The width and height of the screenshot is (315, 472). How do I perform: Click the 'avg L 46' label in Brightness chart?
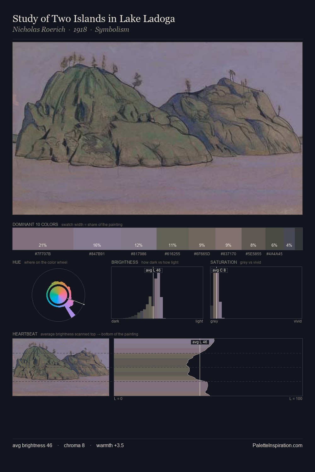click(153, 270)
